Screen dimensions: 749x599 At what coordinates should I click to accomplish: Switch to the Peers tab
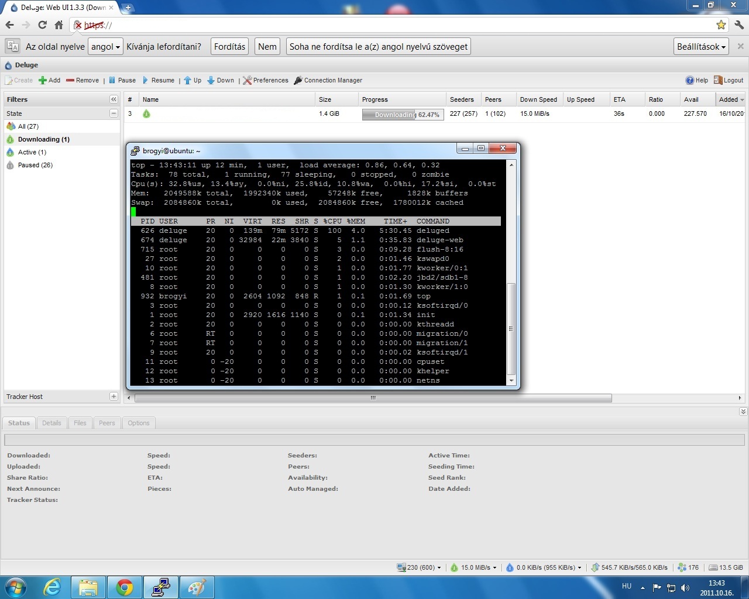point(107,423)
